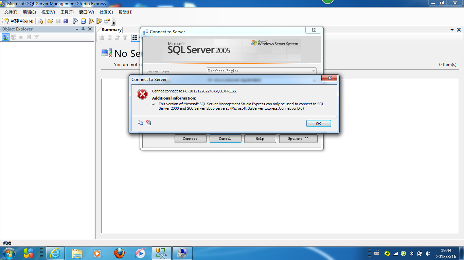Click the Save All icon in toolbar
Viewport: 464px width, 260px height.
[66, 21]
